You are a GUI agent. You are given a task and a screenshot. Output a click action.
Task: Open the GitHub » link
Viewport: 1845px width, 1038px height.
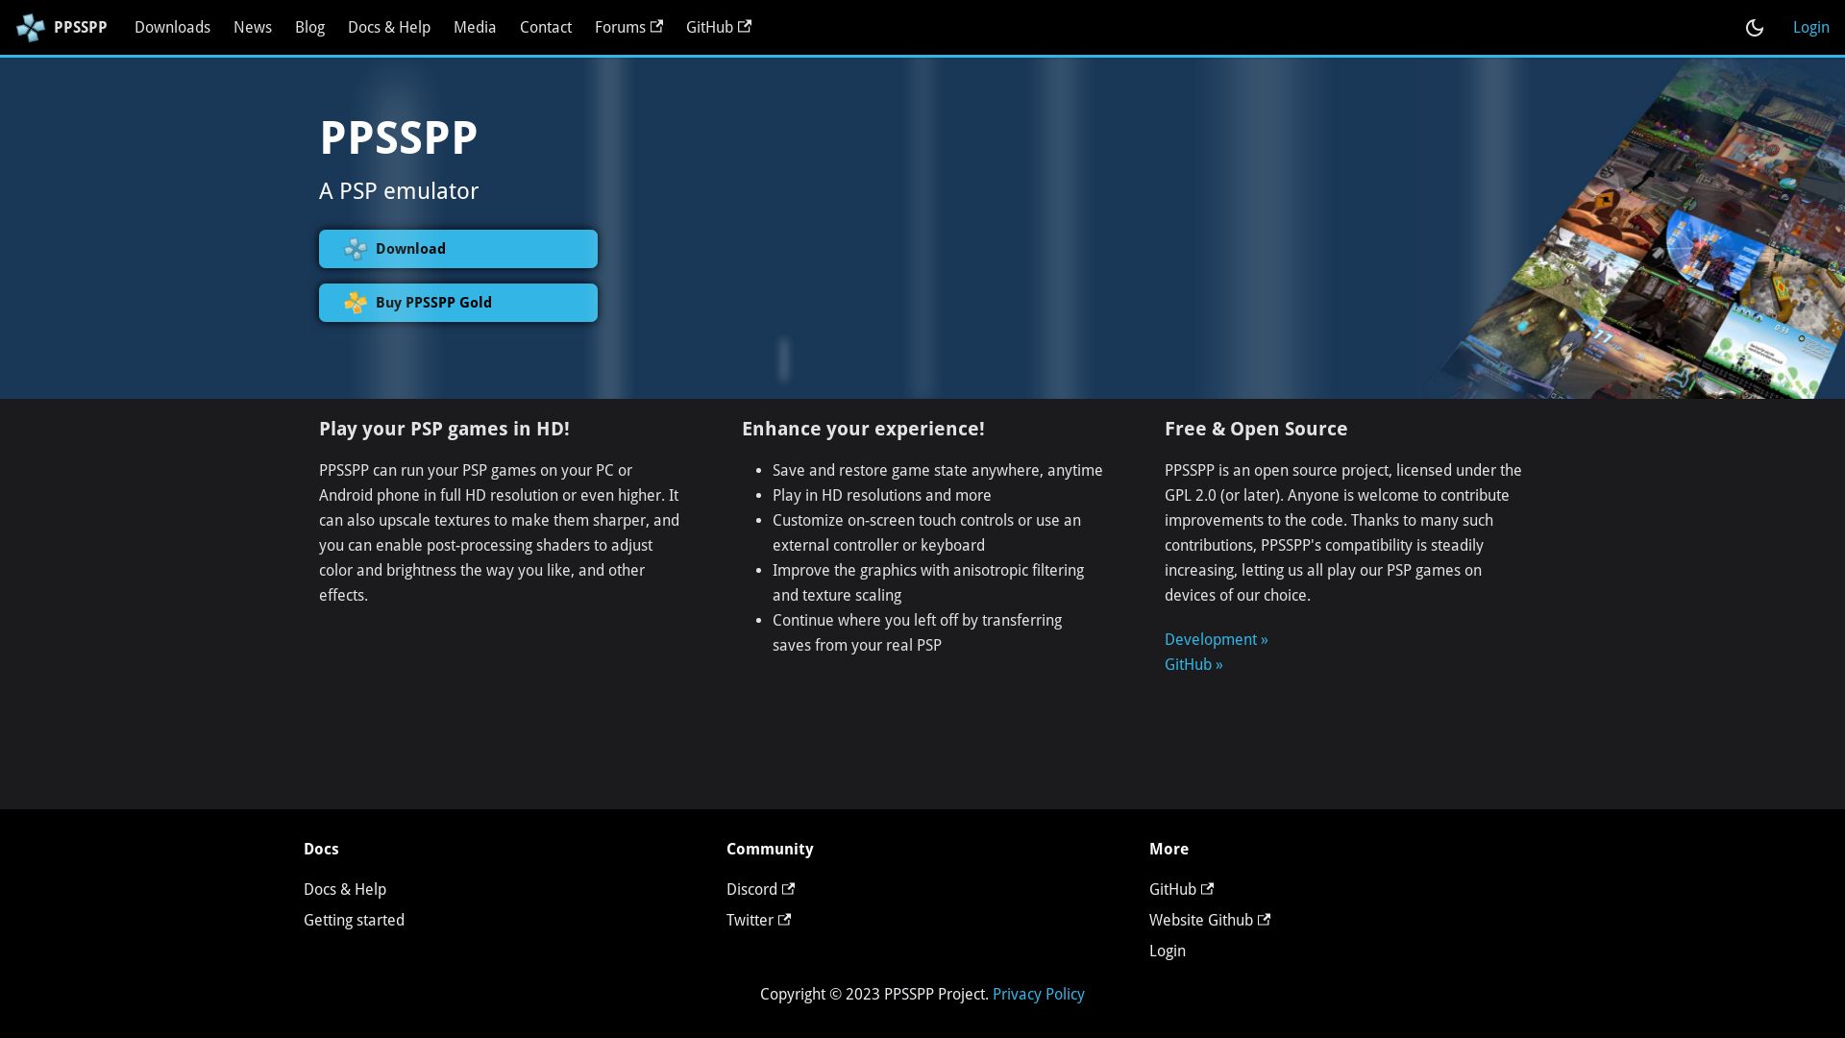1193,665
